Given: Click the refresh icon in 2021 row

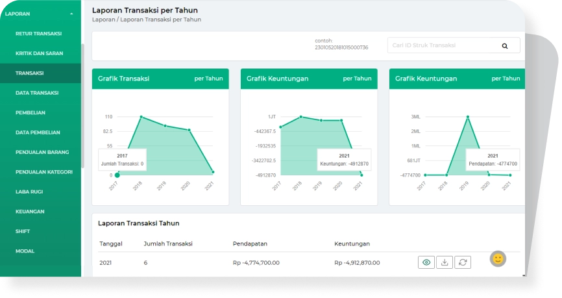Looking at the screenshot, I should [x=462, y=262].
